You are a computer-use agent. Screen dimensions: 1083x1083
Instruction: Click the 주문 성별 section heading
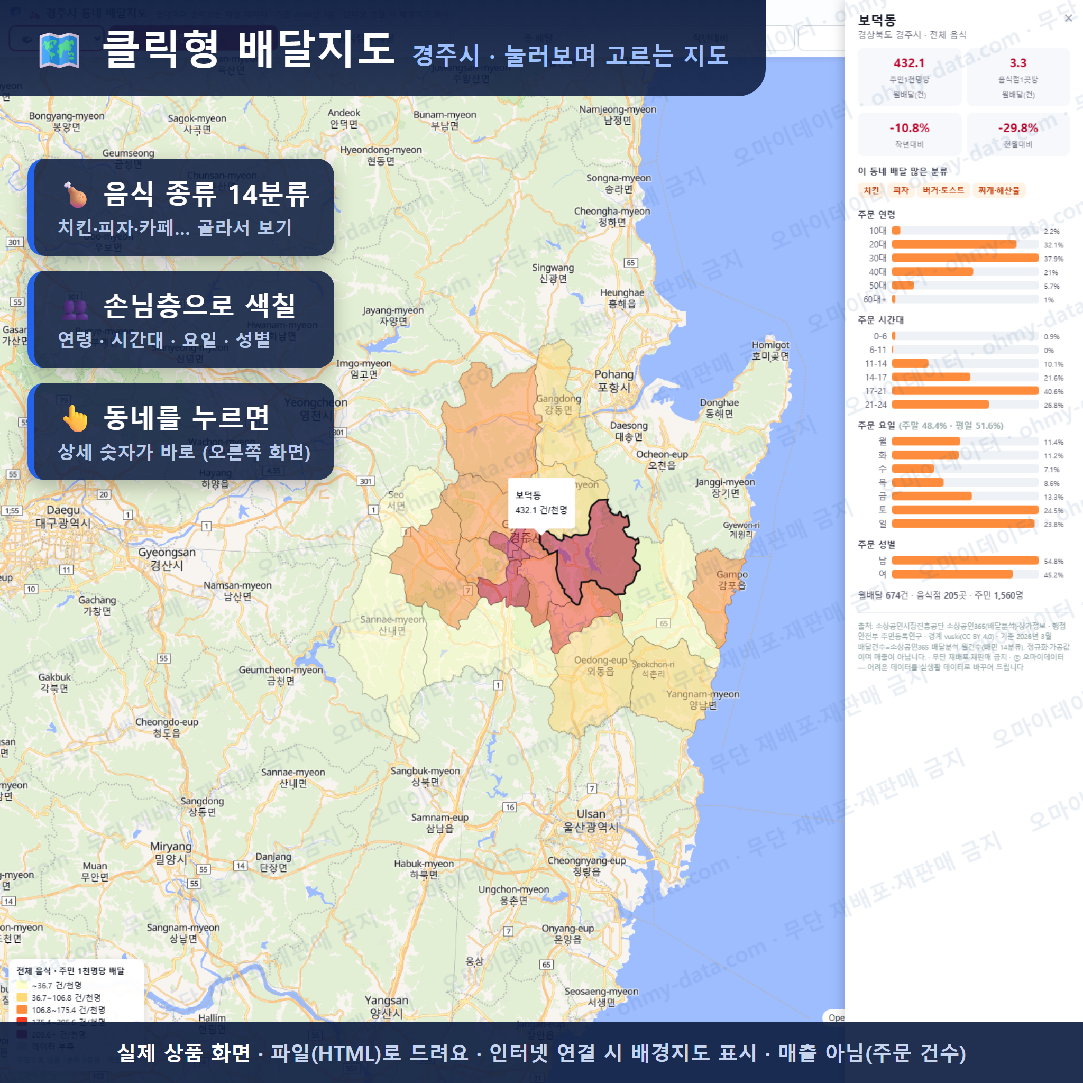point(876,544)
